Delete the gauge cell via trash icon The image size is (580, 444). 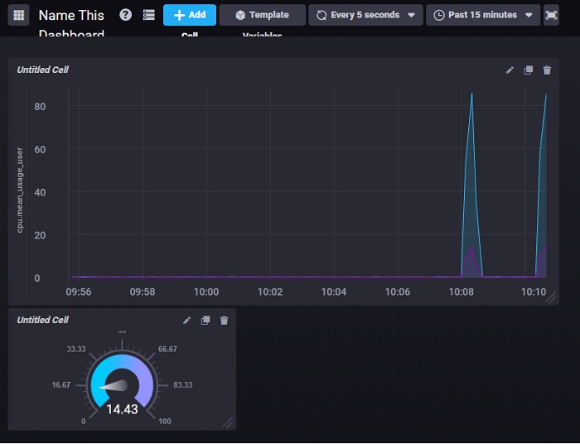point(224,321)
